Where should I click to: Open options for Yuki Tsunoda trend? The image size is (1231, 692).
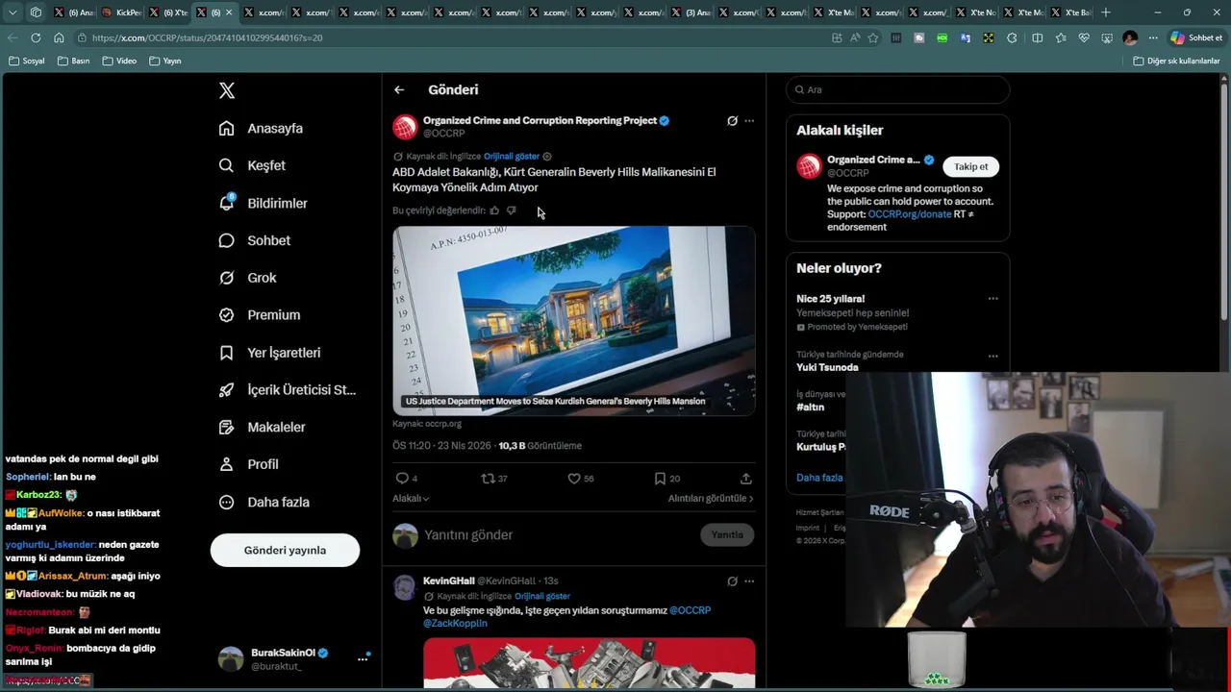992,357
